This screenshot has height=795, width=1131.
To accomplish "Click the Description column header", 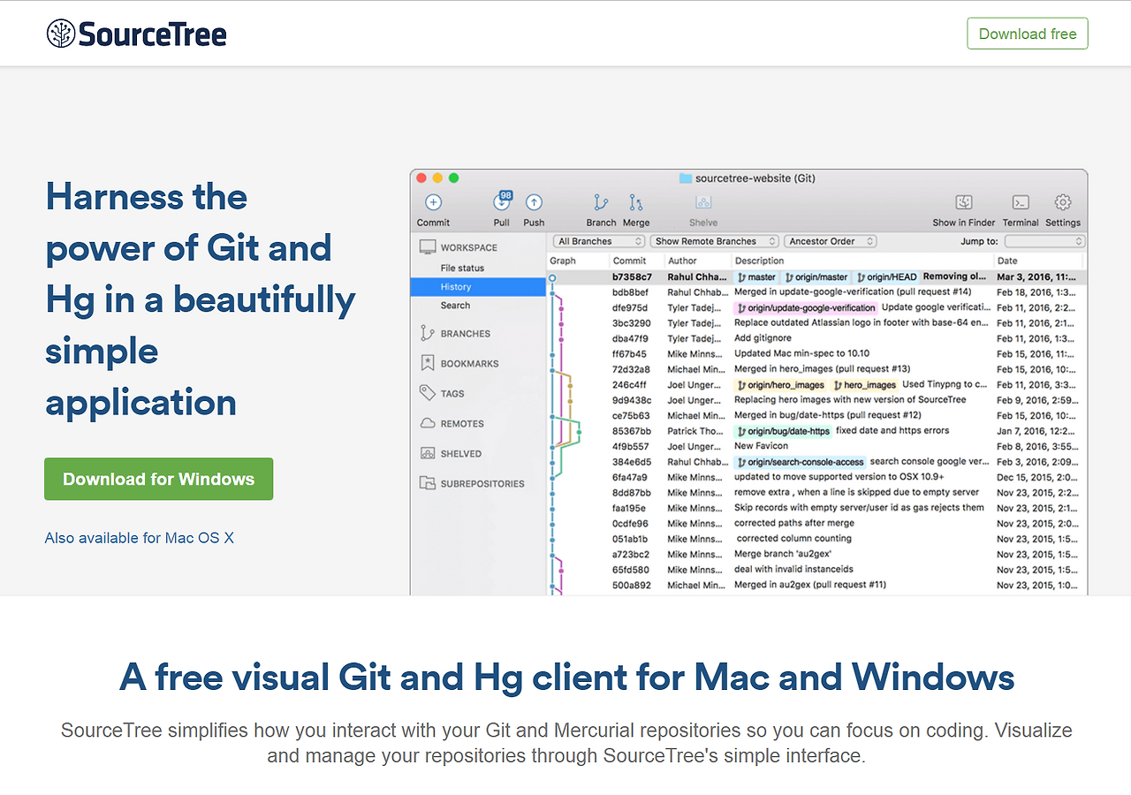I will point(759,261).
